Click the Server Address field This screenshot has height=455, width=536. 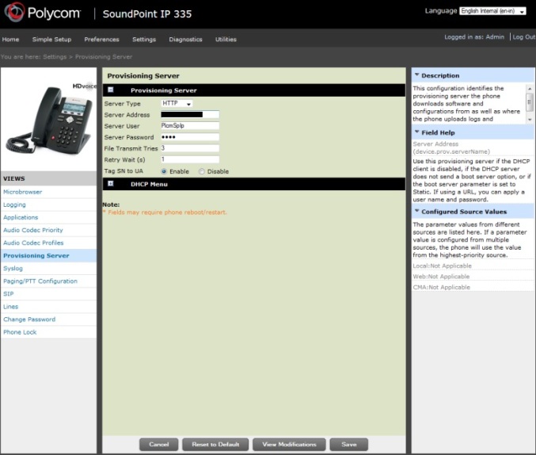point(190,115)
